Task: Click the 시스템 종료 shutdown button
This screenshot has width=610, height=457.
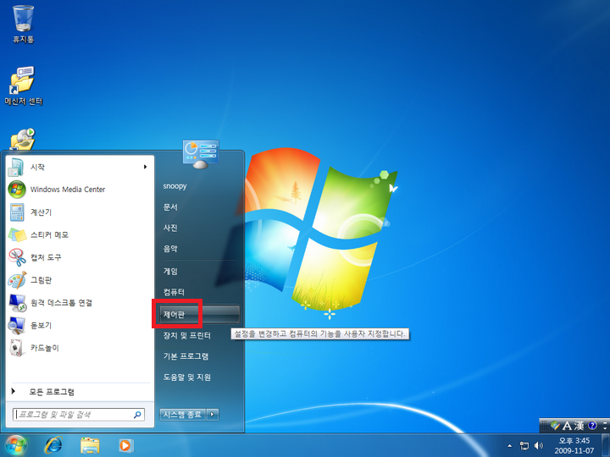Action: click(x=182, y=415)
